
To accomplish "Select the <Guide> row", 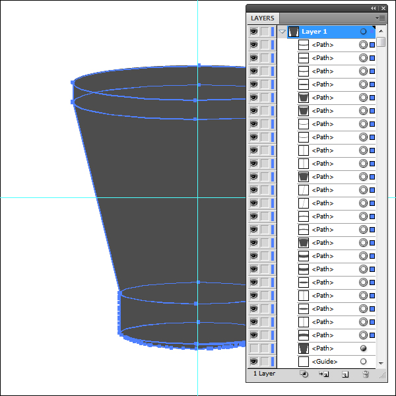I will coord(325,362).
